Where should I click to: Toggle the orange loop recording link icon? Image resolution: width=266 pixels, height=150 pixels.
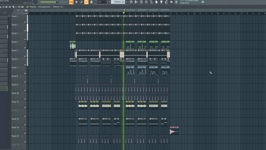86,2
